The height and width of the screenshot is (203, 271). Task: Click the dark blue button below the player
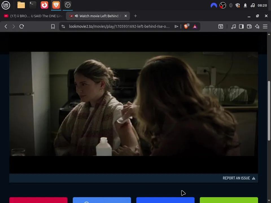(x=165, y=200)
